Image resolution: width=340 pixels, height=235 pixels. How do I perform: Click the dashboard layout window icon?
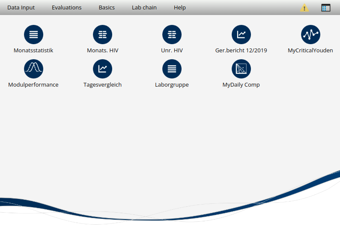tap(326, 8)
